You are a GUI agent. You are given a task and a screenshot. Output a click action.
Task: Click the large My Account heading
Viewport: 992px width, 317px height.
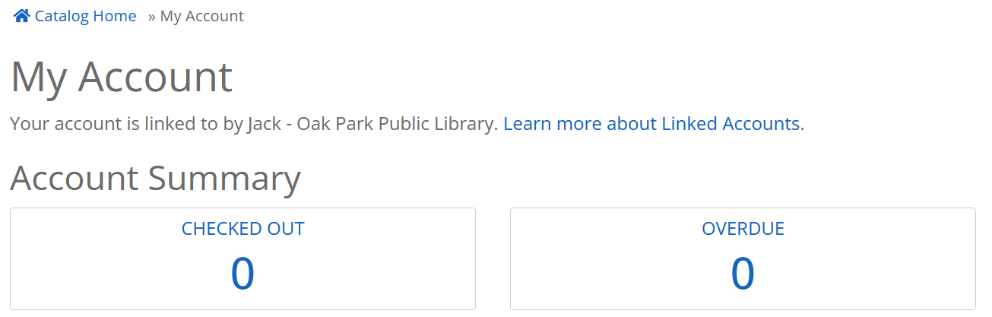pyautogui.click(x=122, y=77)
